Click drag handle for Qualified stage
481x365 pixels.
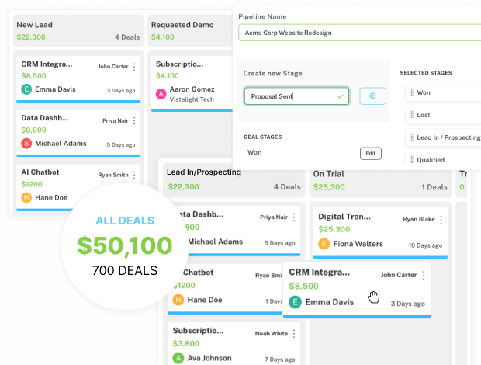coord(410,159)
